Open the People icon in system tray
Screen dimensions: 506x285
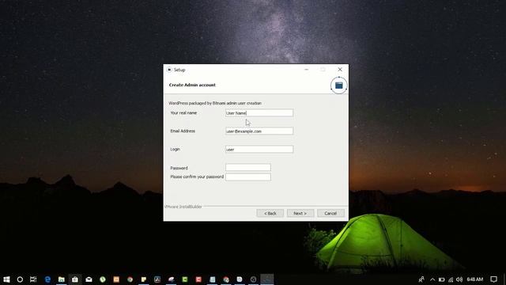[x=421, y=279]
